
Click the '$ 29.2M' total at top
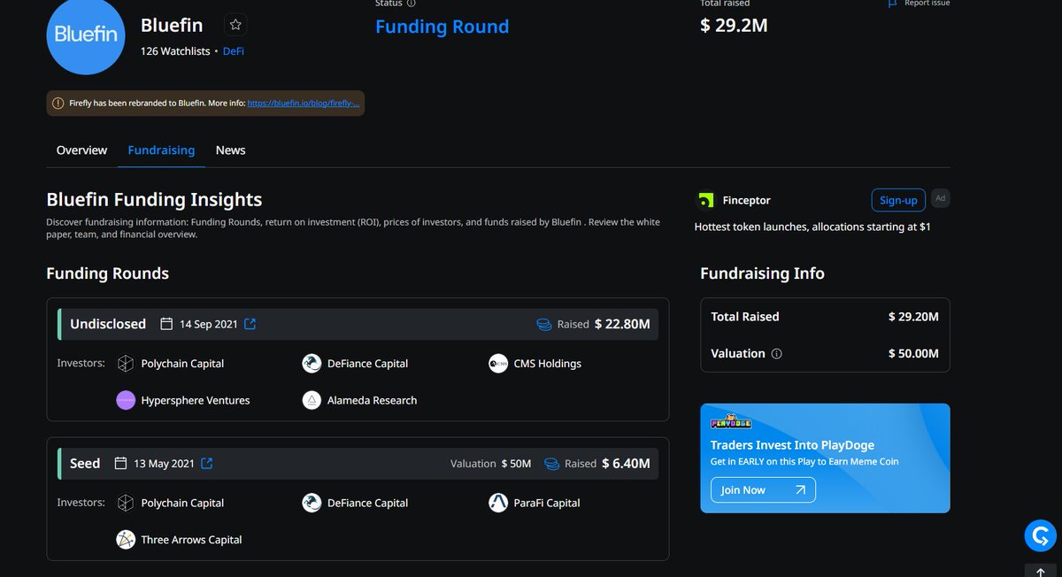734,26
